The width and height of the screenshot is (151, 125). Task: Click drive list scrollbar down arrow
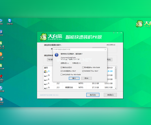pyautogui.click(x=116, y=88)
